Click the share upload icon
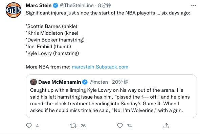The width and height of the screenshot is (200, 134). (166, 126)
